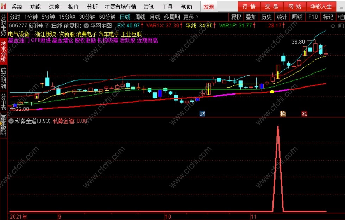345x220 pixels.
Task: Click the 网站 button
Action: point(295,7)
